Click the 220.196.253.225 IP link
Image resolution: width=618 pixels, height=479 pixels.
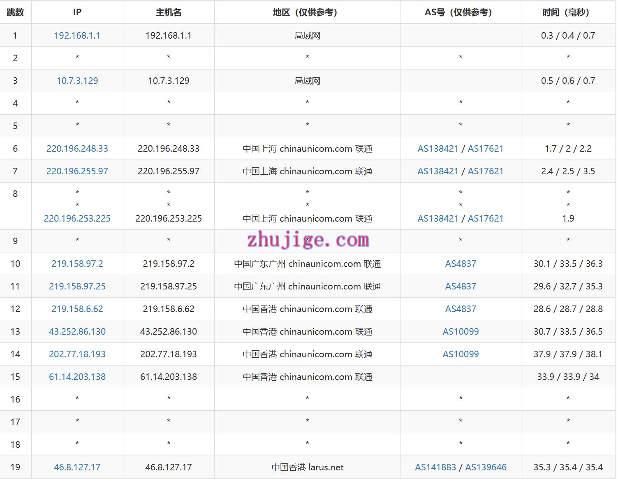click(x=77, y=219)
